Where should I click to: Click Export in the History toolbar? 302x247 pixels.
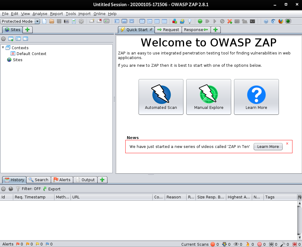tap(52, 189)
